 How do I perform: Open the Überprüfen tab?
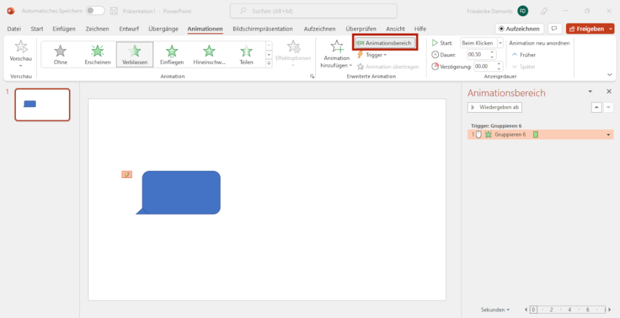(x=361, y=29)
